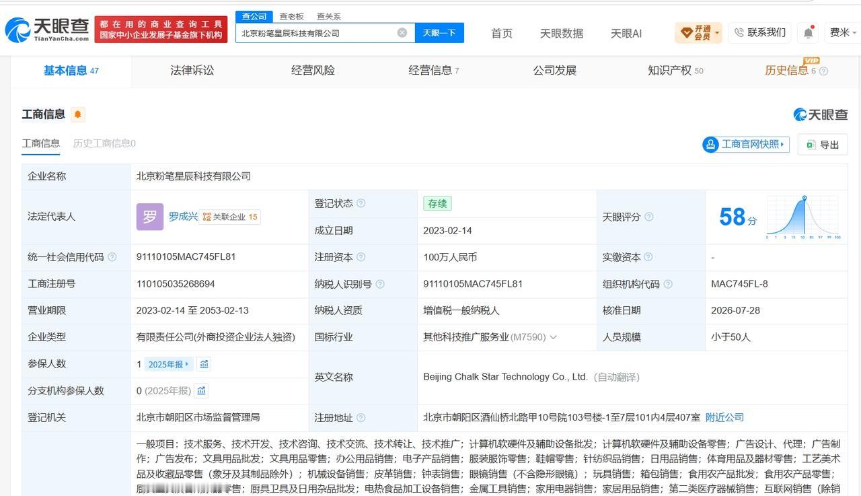Open chart icon in 分支机构参保人数 row
861x496 pixels.
tap(201, 391)
